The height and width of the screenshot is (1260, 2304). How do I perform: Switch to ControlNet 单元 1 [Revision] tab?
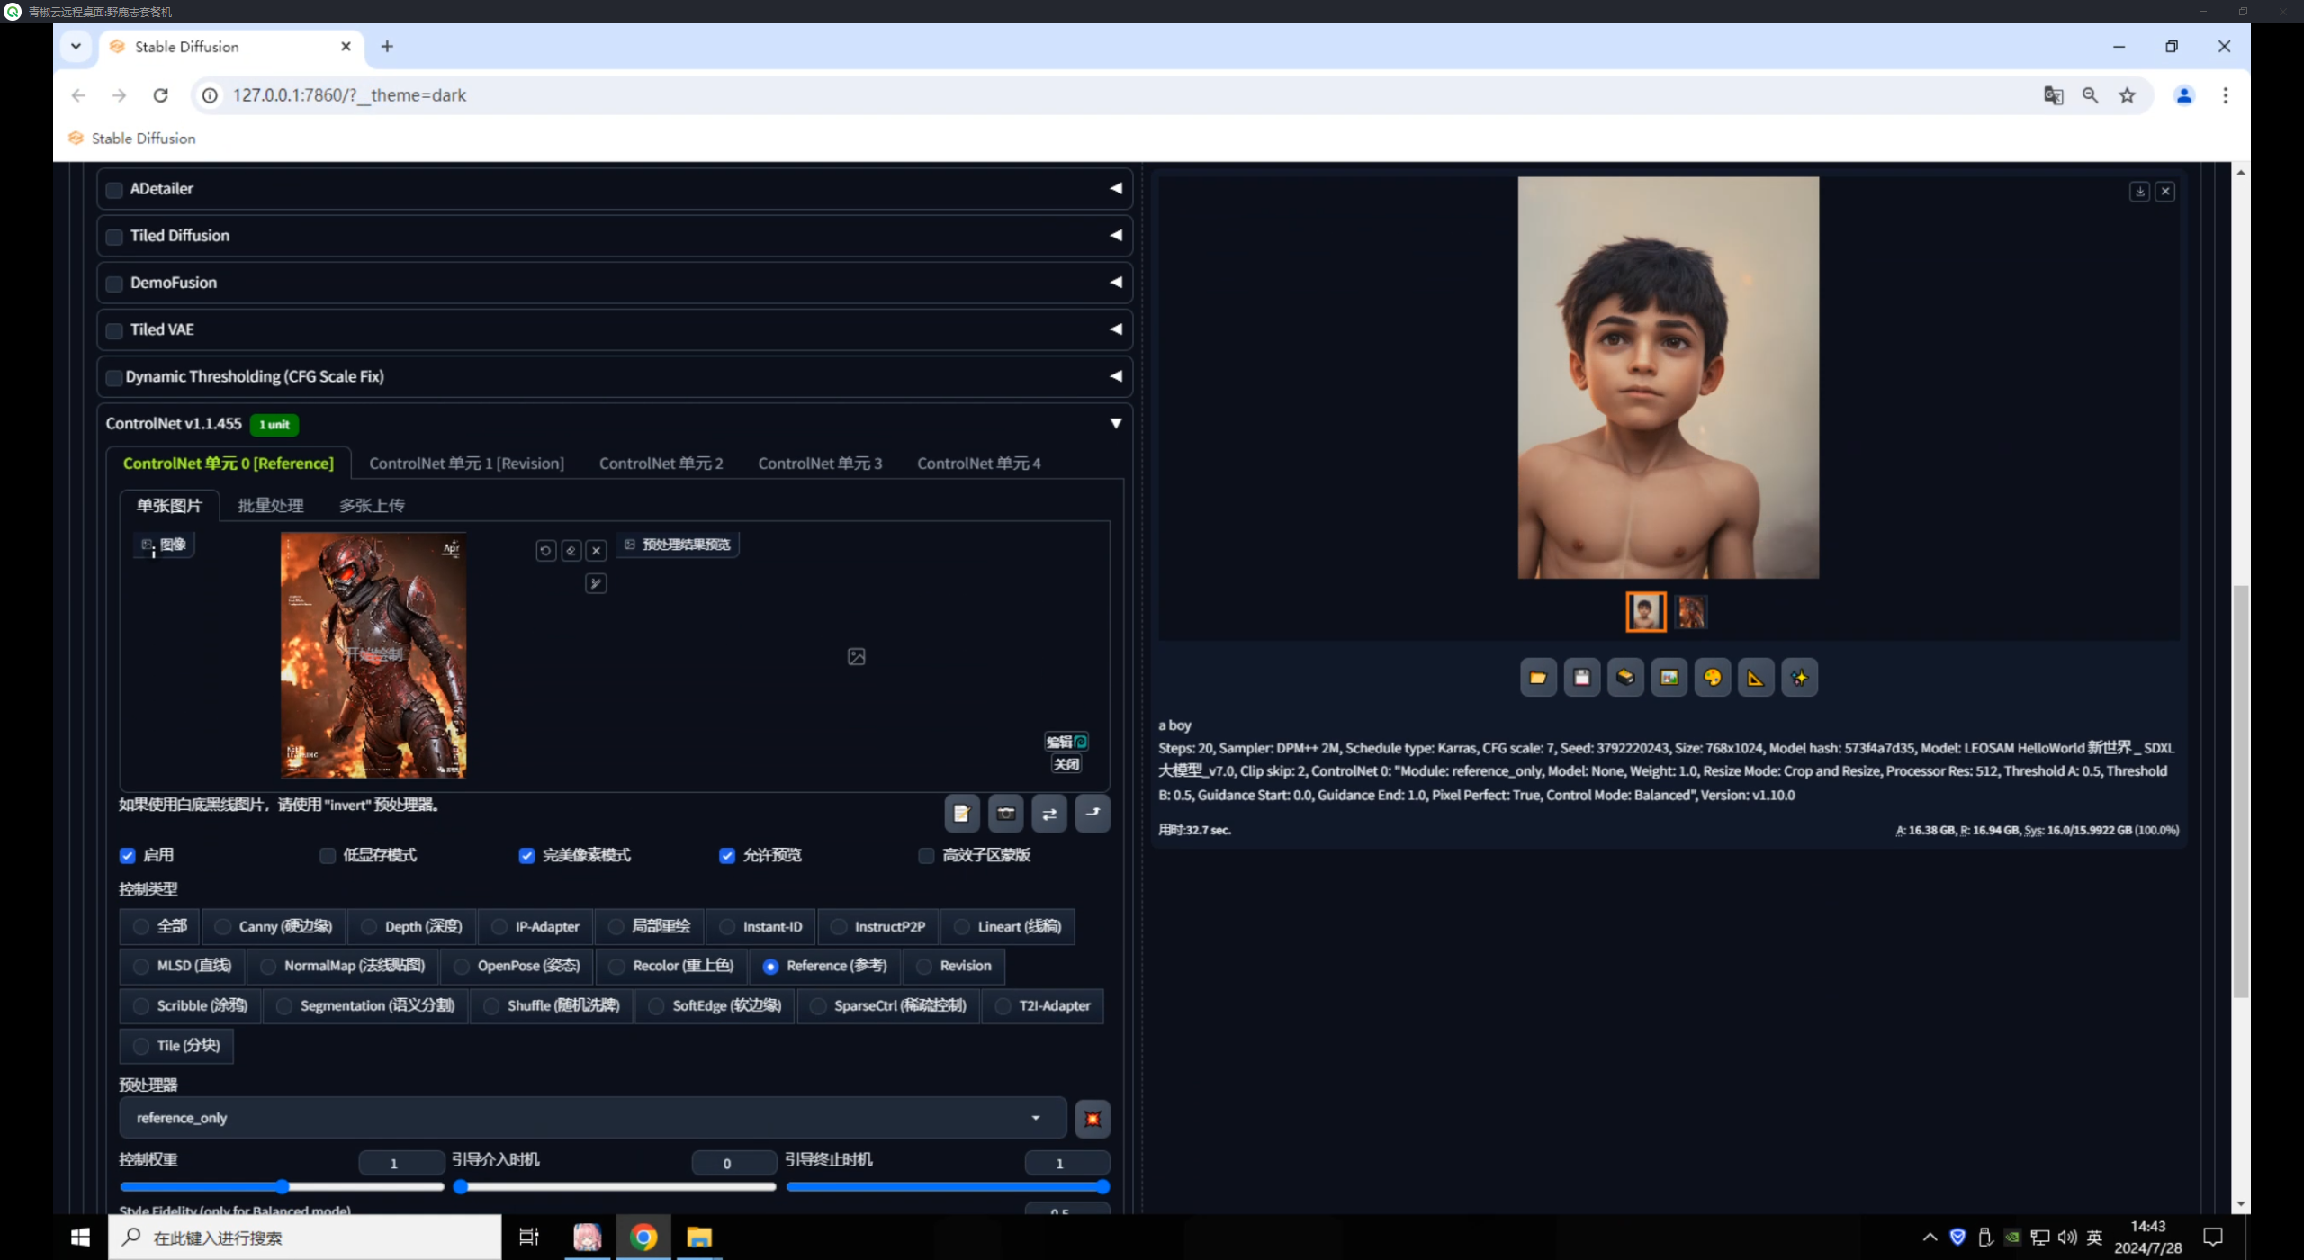pyautogui.click(x=466, y=463)
